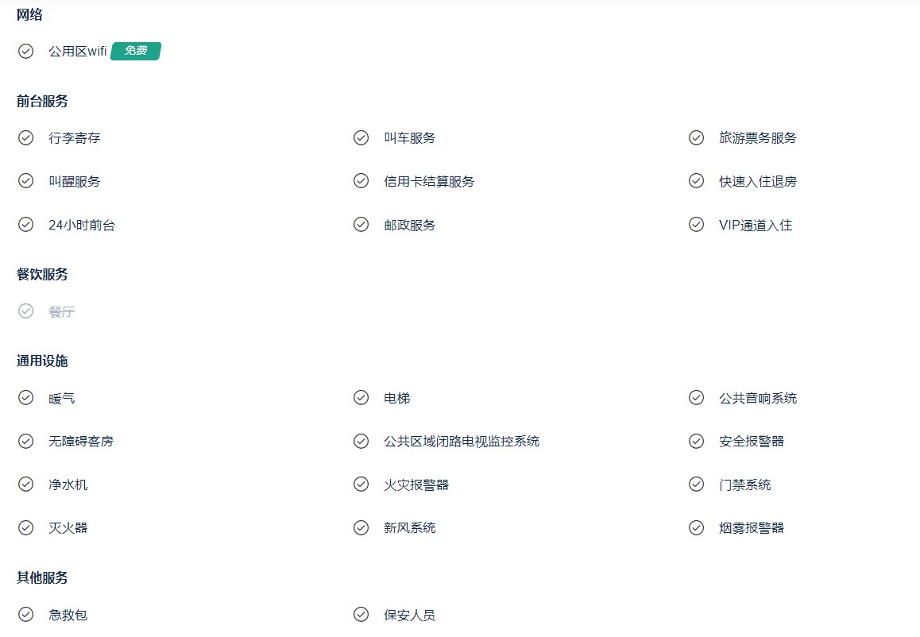Click the VIP通道入住 label
This screenshot has width=920, height=637.
click(756, 226)
